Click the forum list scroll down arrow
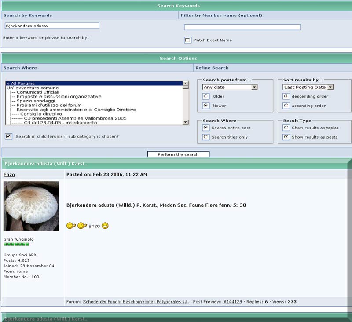Viewport: 352px width, 322px height. coord(185,122)
